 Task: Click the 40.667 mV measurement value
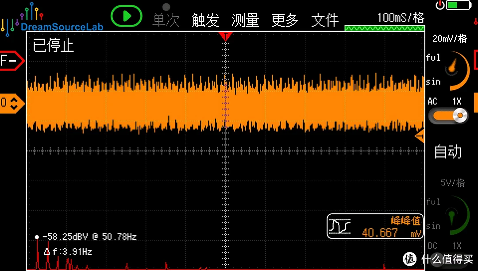(392, 233)
